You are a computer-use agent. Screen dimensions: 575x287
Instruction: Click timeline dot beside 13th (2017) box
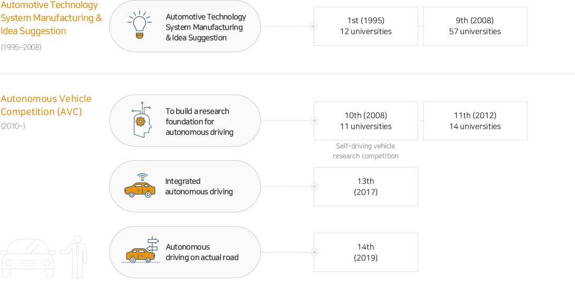(314, 186)
